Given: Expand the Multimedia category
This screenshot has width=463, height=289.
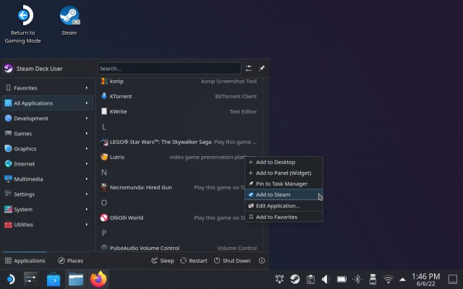Looking at the screenshot, I should 47,179.
